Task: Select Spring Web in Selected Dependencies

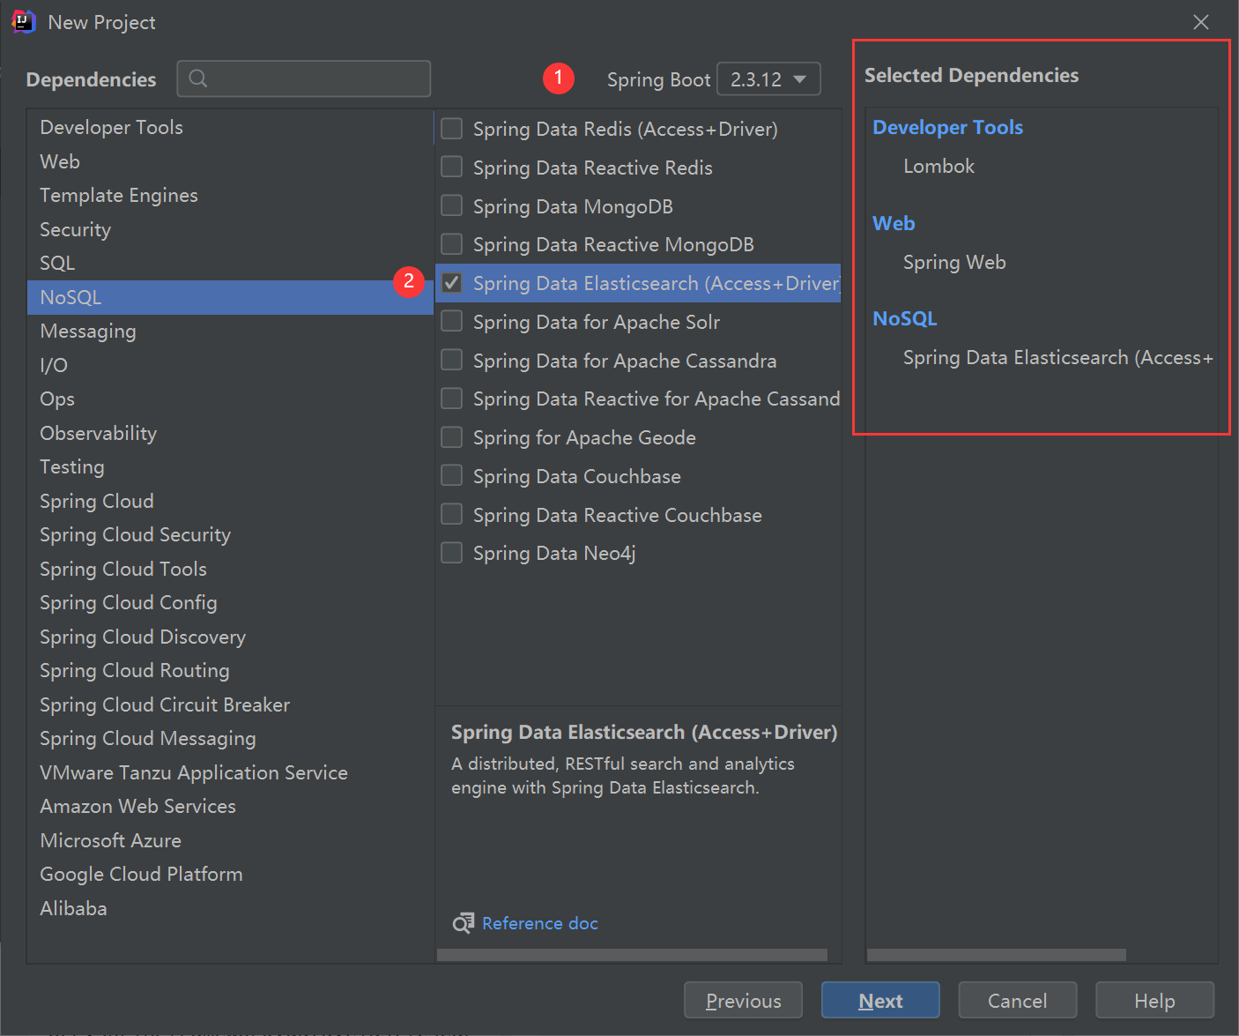Action: click(954, 262)
